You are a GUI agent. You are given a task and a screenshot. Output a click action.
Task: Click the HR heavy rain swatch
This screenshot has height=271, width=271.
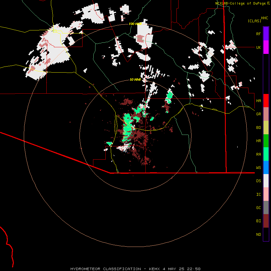click(266, 141)
